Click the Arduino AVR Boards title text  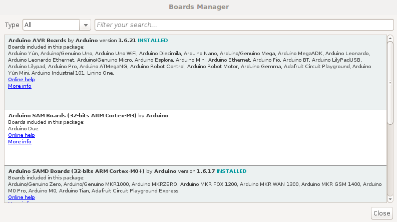pos(37,40)
